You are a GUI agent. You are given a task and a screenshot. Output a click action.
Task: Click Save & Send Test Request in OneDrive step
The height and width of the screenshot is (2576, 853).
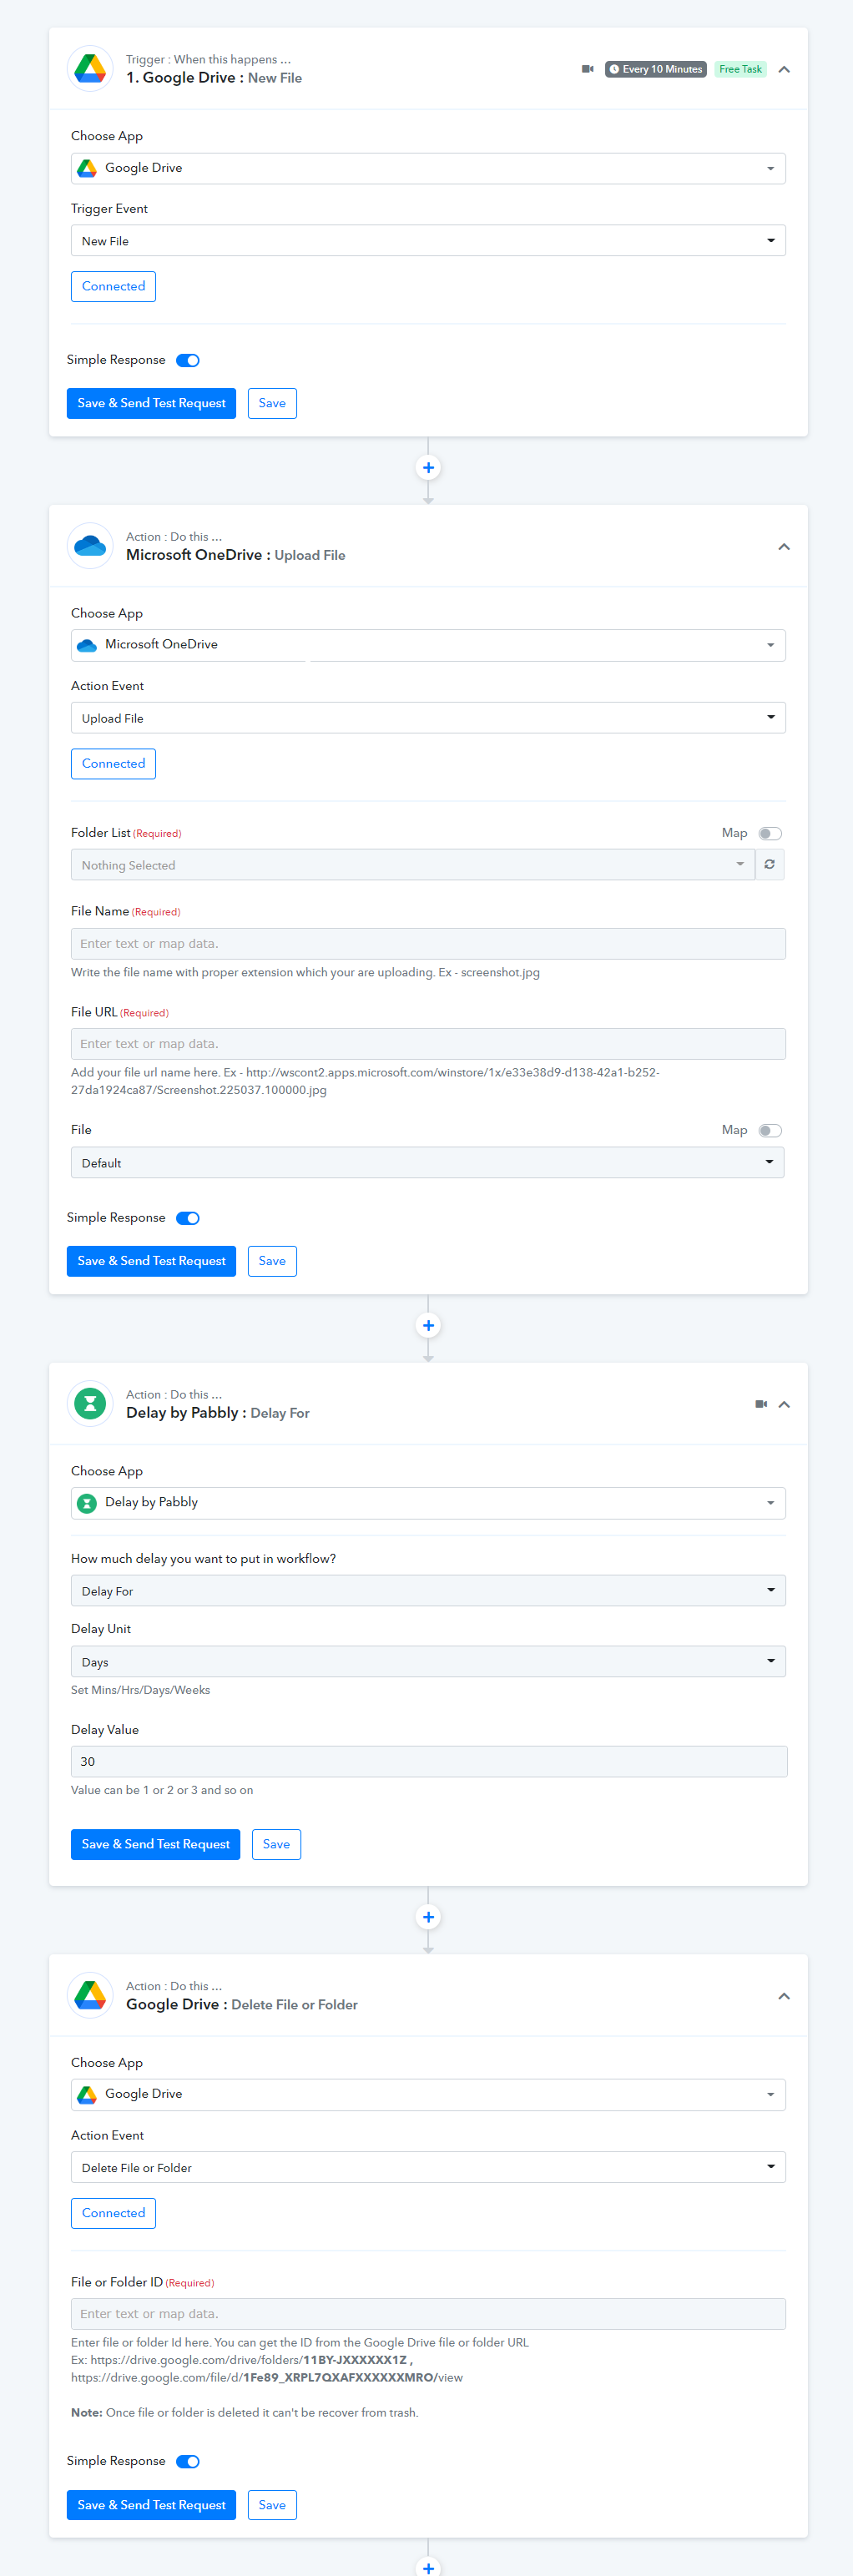coord(151,1261)
